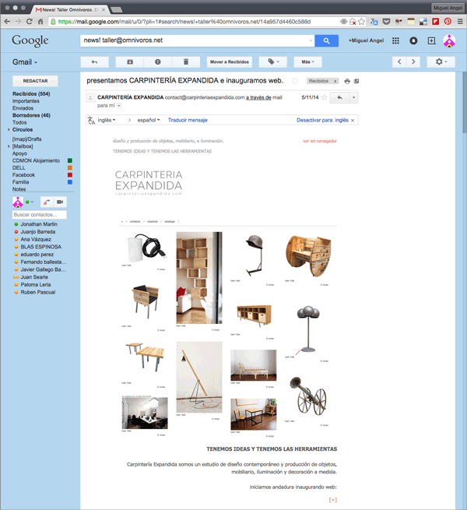Archive this email conversation
467x510 pixels.
[x=129, y=62]
